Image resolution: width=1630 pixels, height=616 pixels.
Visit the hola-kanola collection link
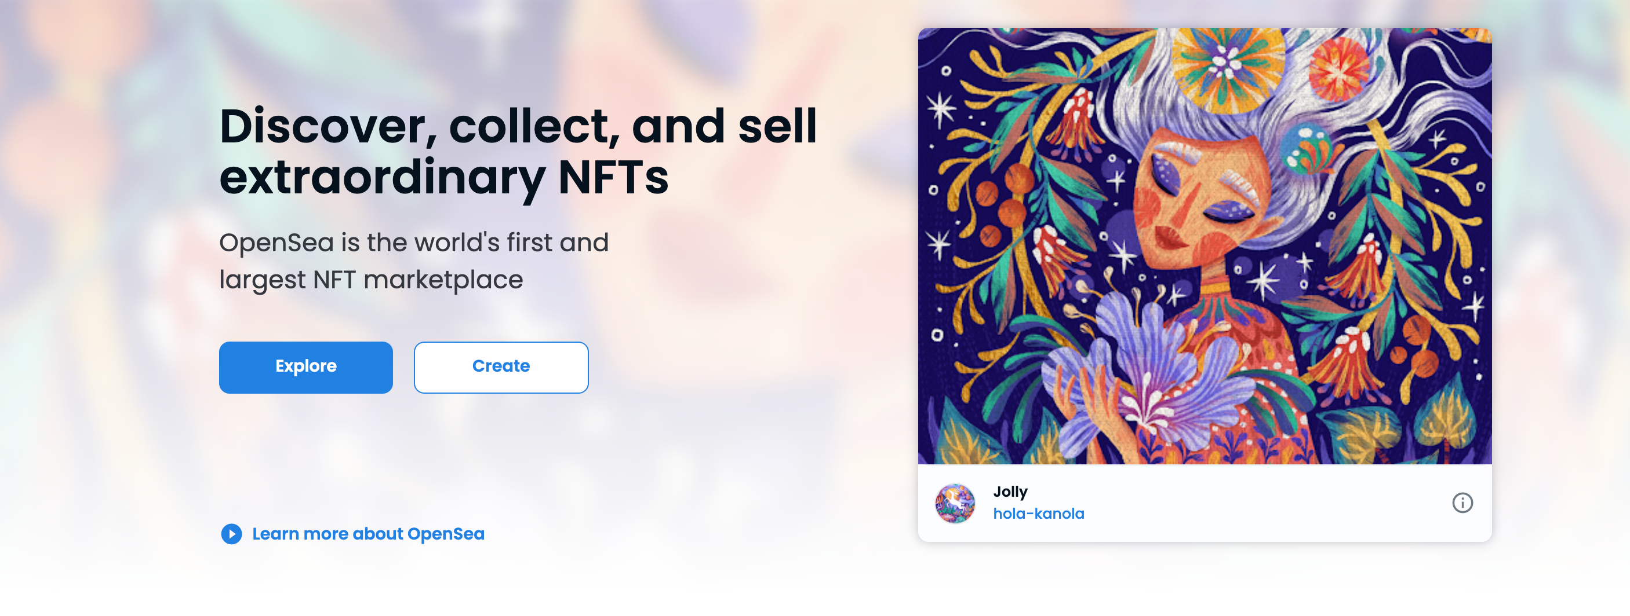[1038, 513]
